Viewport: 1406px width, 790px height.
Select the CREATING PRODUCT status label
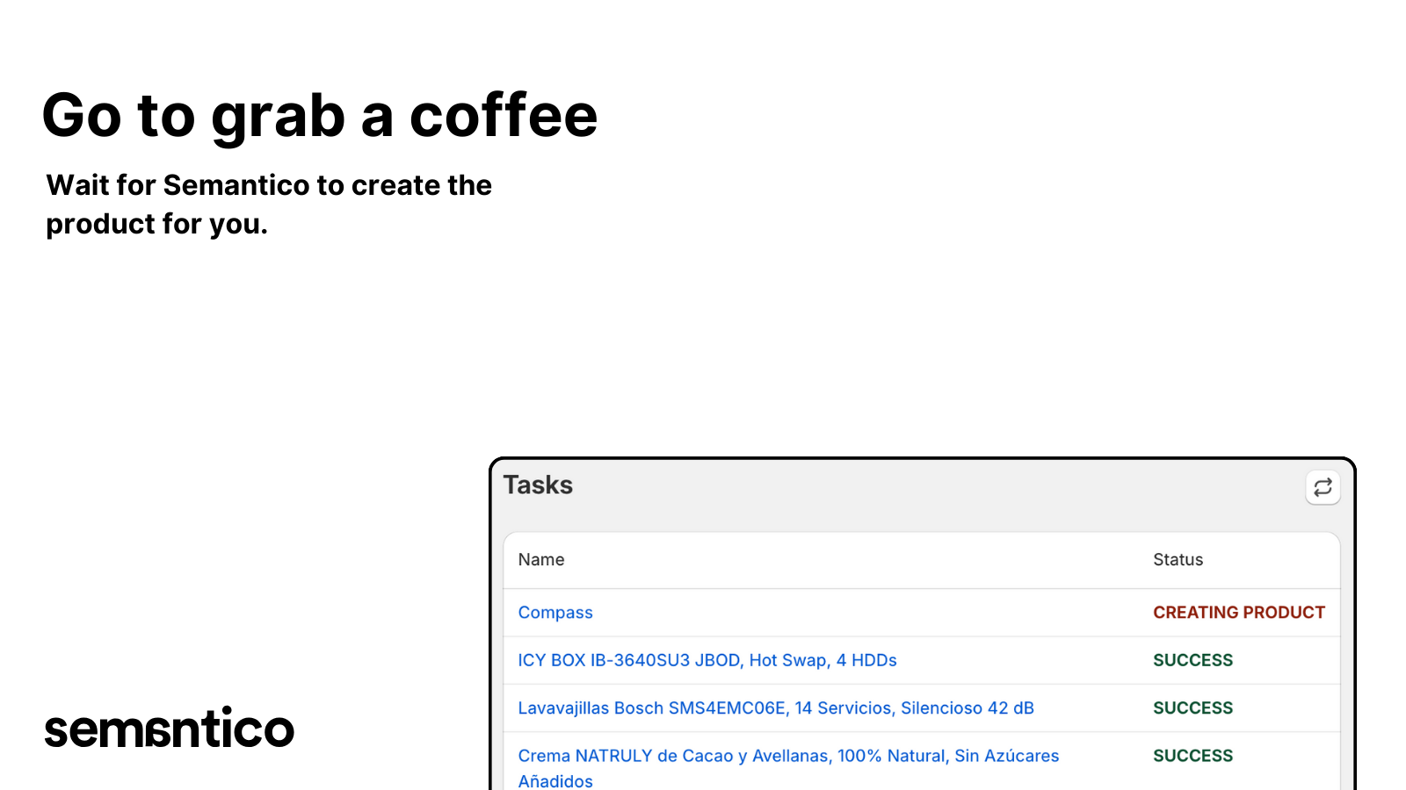1239,612
